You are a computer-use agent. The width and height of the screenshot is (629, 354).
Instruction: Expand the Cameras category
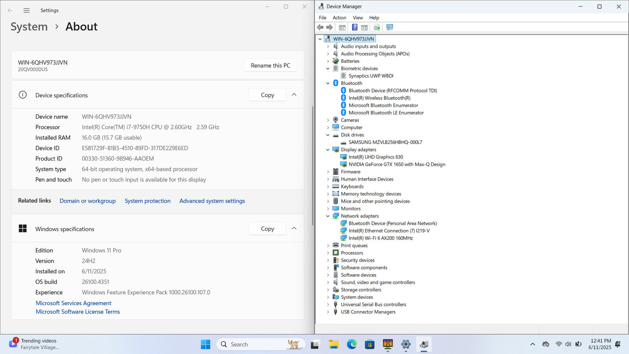(x=328, y=120)
